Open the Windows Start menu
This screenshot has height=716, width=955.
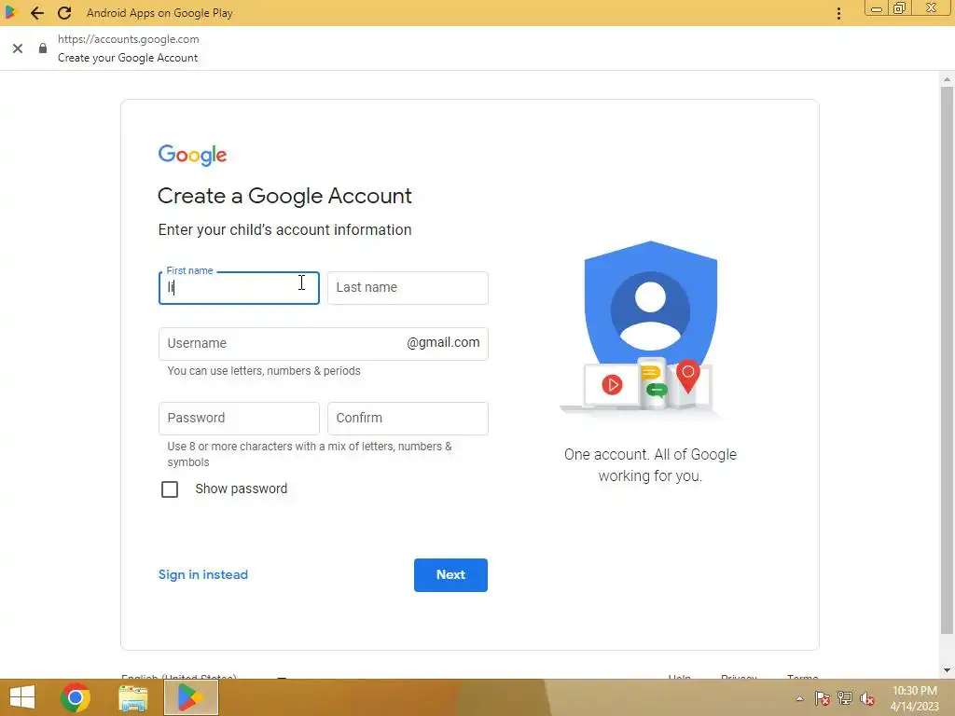tap(22, 697)
